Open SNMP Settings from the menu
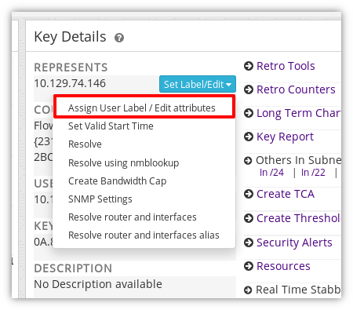 click(x=100, y=199)
